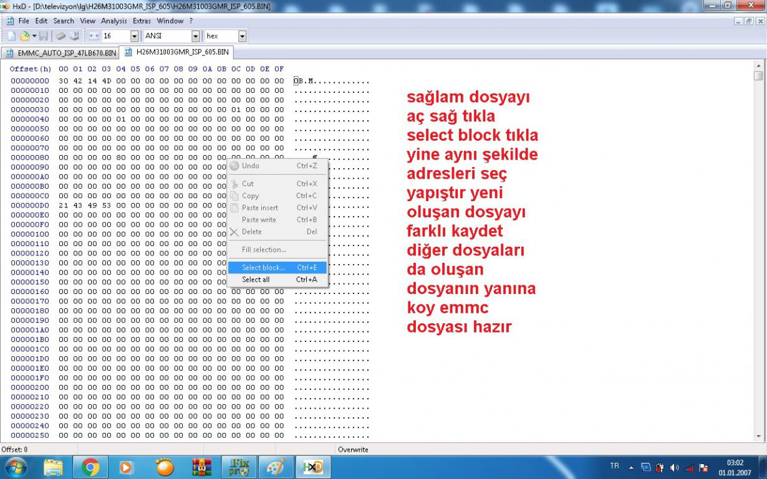Click the Save disk toolbar icon
Screen dimensions: 767x479
point(44,36)
